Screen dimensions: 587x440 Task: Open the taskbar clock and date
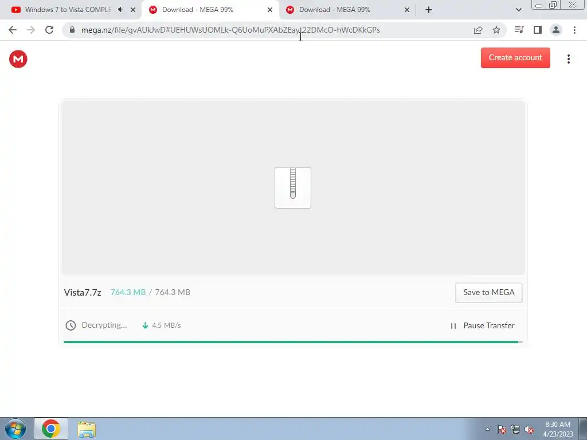[x=558, y=429]
